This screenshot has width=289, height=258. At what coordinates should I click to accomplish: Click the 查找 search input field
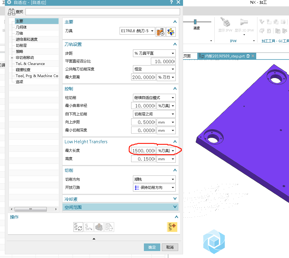(x=103, y=12)
